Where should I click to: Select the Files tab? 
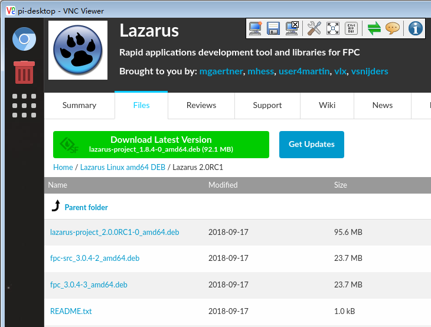pyautogui.click(x=141, y=105)
